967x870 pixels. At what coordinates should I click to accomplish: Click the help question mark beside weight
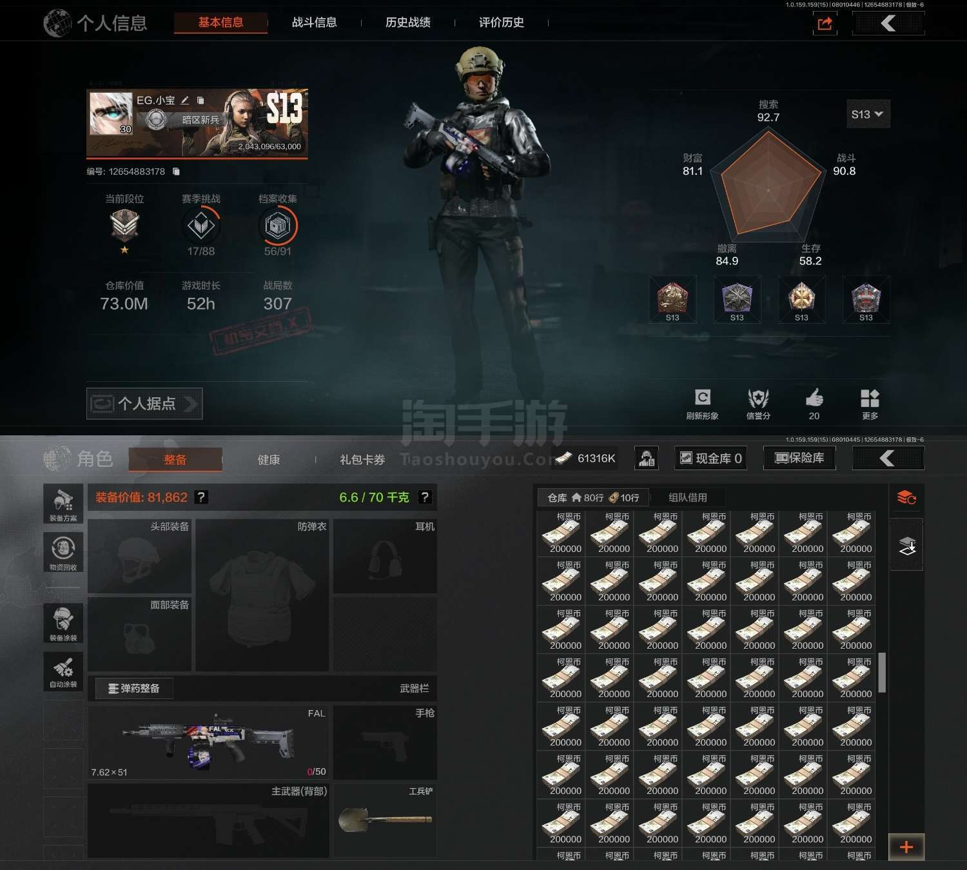[x=424, y=497]
